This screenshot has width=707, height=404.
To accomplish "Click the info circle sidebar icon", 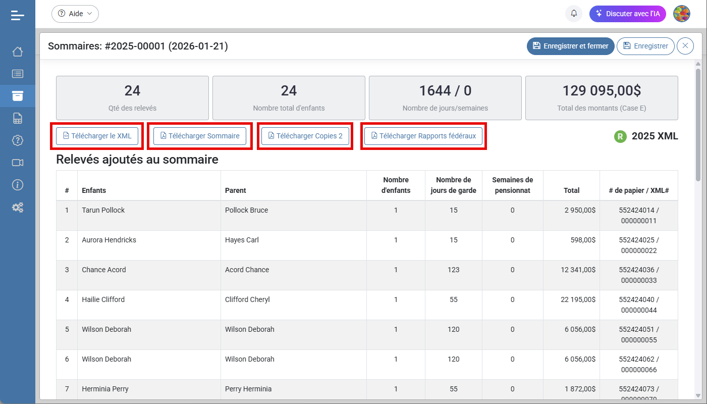I will [18, 185].
